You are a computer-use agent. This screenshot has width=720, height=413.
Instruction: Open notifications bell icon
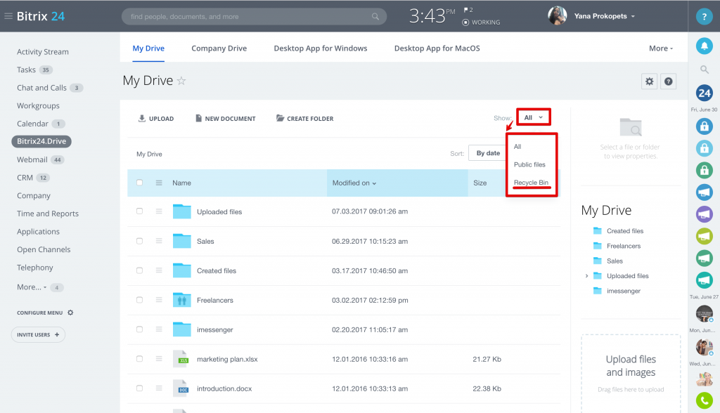click(704, 46)
